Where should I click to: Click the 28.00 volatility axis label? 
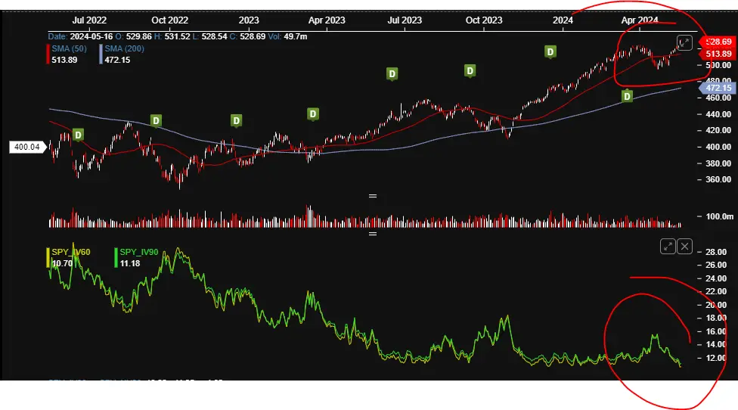(x=716, y=252)
